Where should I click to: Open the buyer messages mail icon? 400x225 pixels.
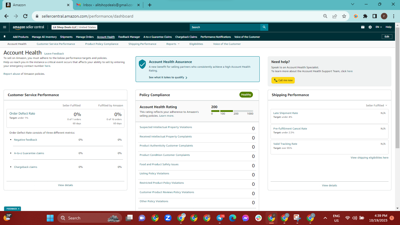363,27
